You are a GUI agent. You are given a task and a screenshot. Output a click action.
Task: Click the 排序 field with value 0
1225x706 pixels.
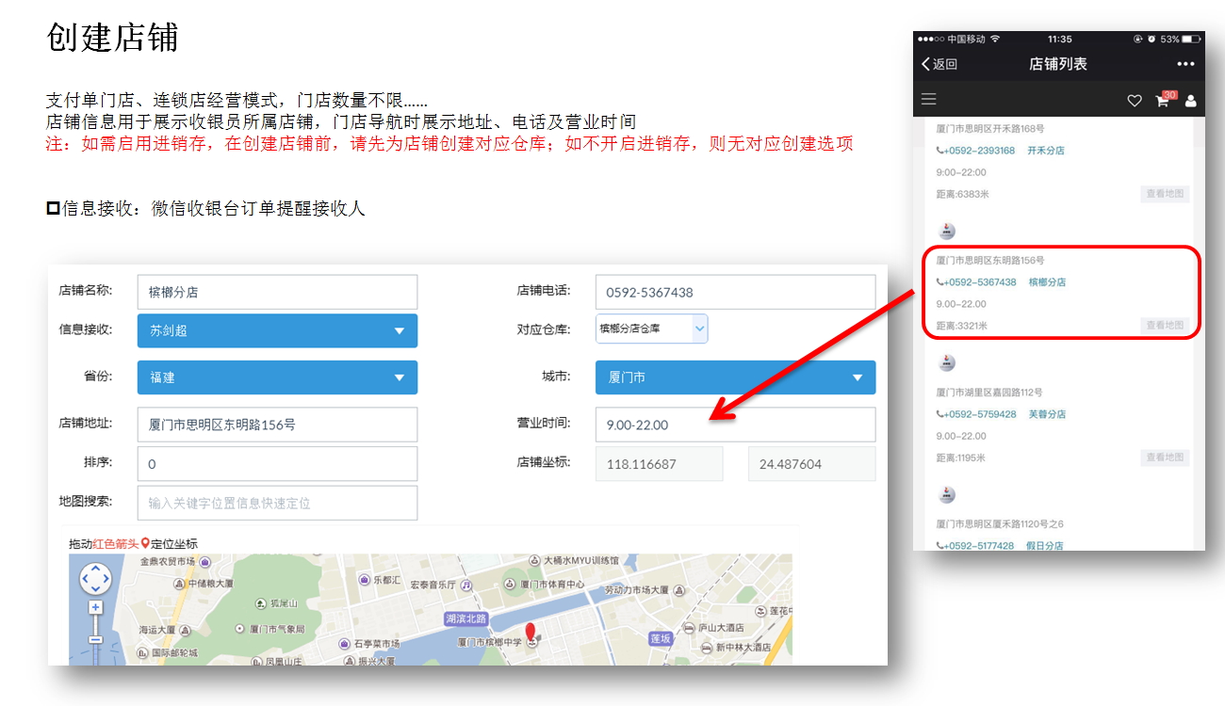277,464
